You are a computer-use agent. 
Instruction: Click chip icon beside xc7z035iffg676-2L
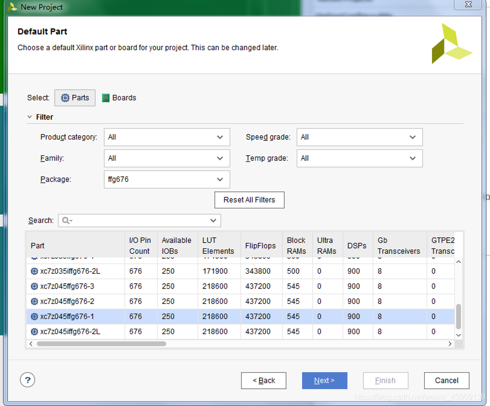click(34, 271)
